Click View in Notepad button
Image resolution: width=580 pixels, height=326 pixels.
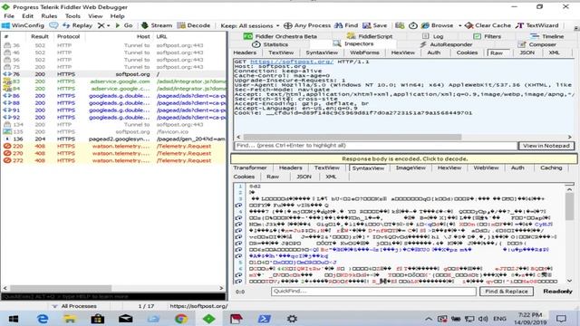546,146
